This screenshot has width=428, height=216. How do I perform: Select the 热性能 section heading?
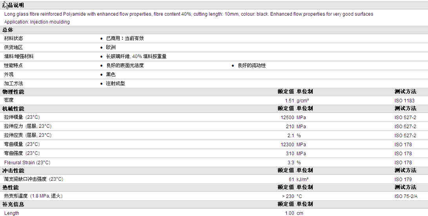point(10,187)
